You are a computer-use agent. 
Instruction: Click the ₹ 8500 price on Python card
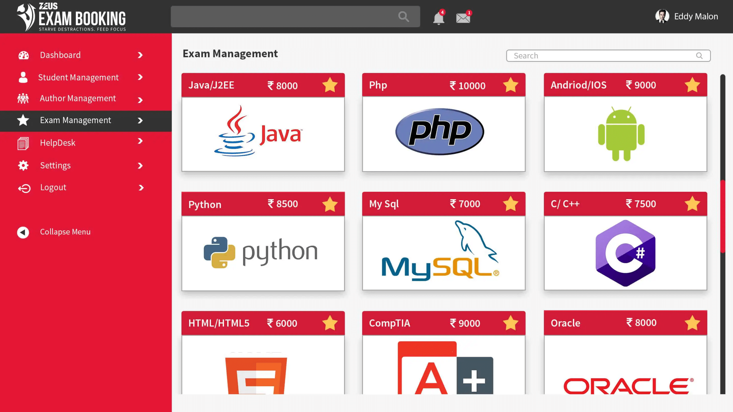pyautogui.click(x=283, y=204)
